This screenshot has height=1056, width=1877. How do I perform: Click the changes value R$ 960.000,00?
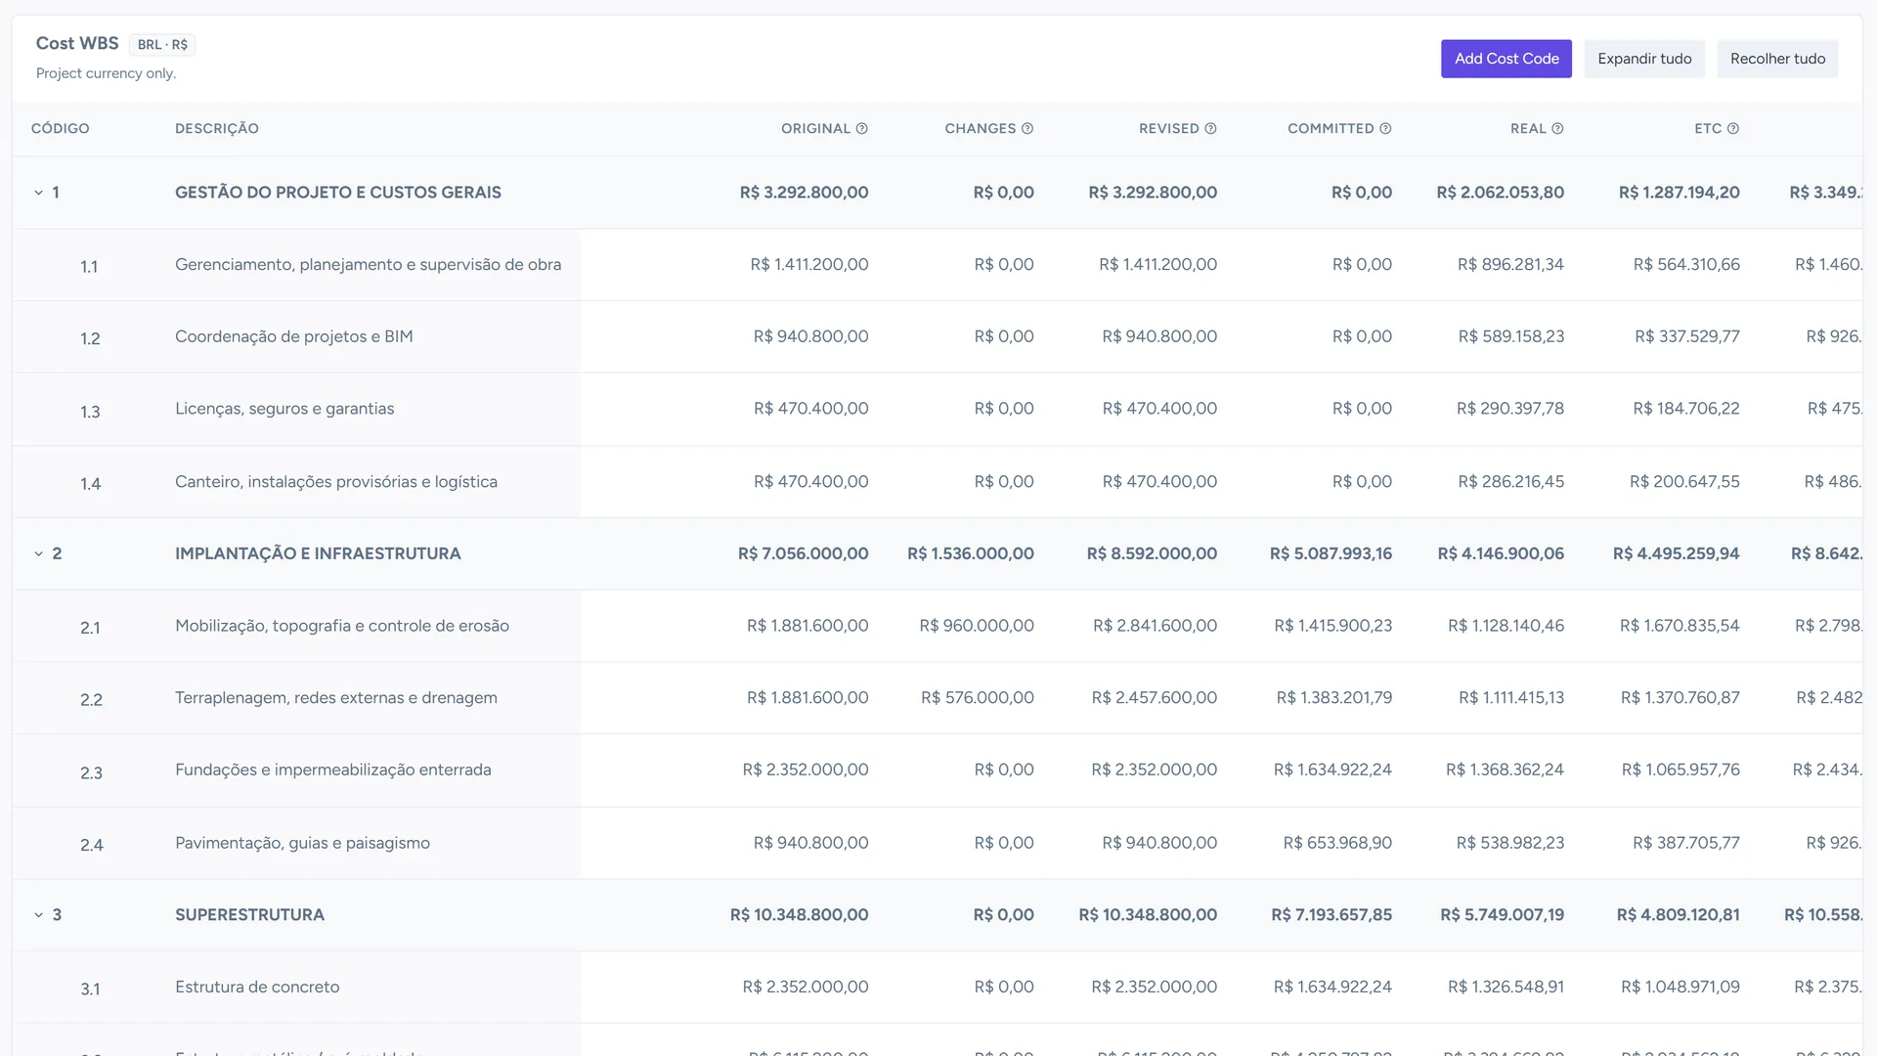click(977, 626)
